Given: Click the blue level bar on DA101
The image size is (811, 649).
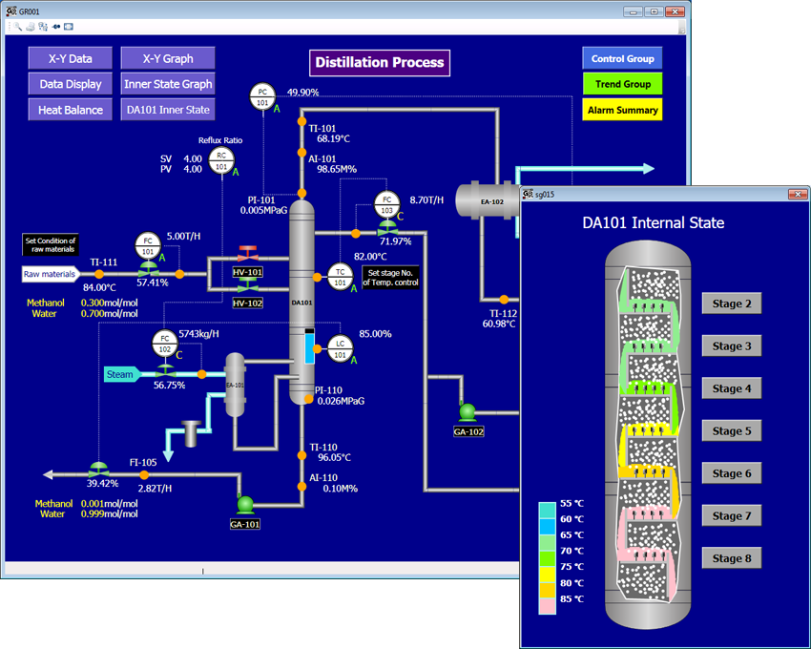Looking at the screenshot, I should pos(309,347).
